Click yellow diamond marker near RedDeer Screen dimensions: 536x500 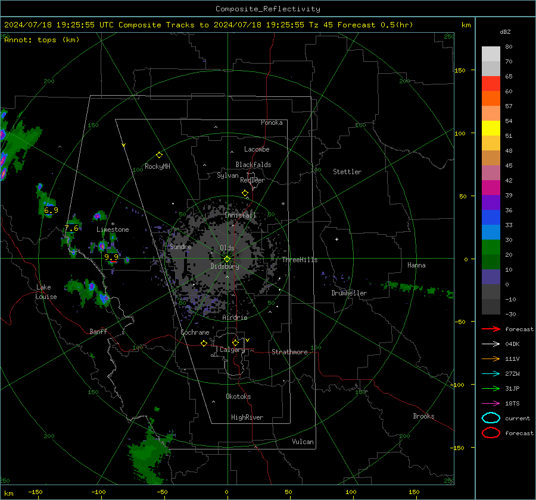click(x=245, y=193)
